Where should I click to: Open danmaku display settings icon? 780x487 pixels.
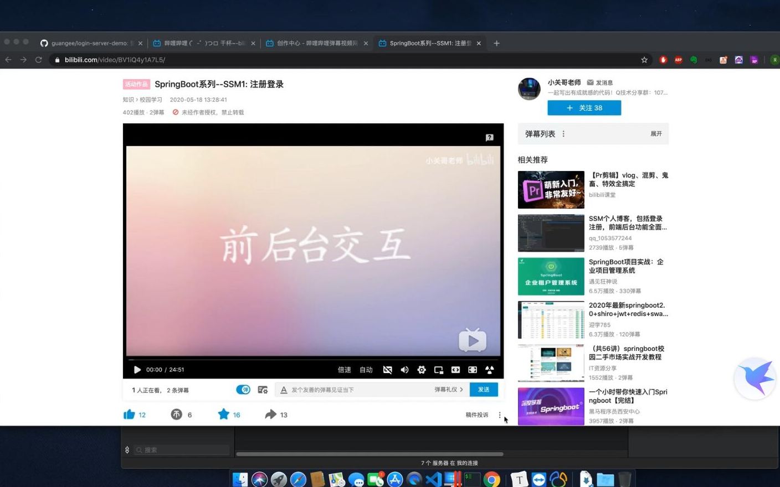(x=263, y=390)
